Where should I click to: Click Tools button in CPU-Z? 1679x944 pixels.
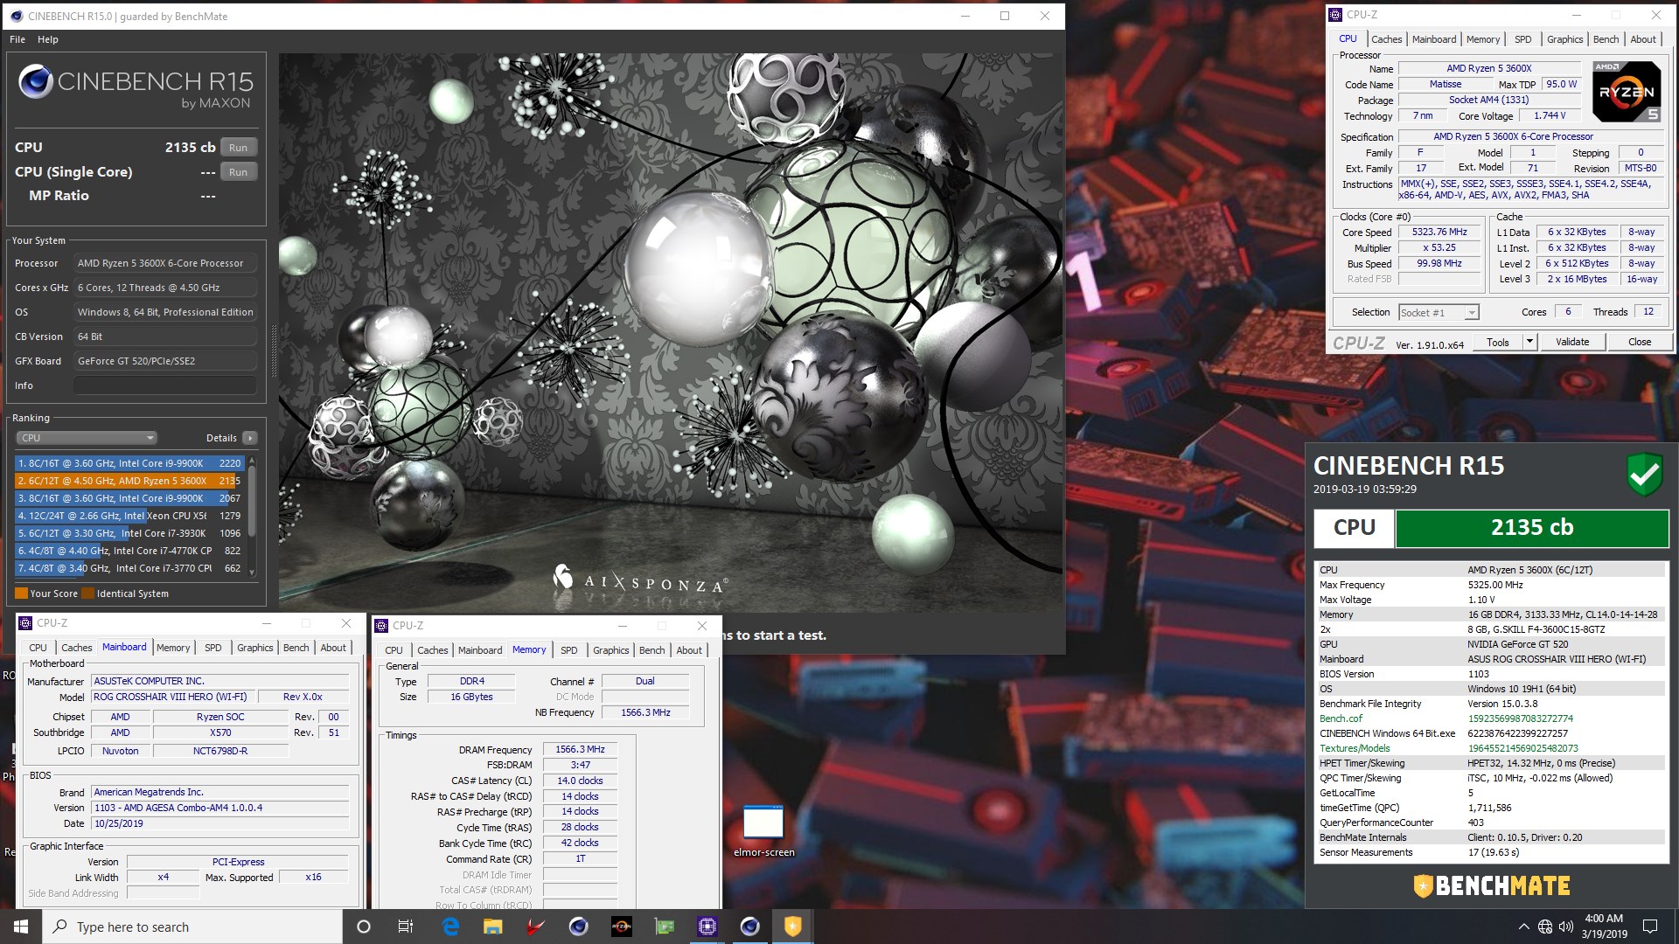click(1498, 342)
